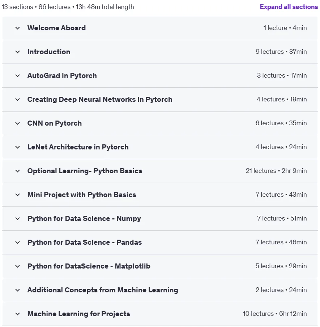This screenshot has width=320, height=327.
Task: Click Expand all sections link
Action: pyautogui.click(x=289, y=7)
